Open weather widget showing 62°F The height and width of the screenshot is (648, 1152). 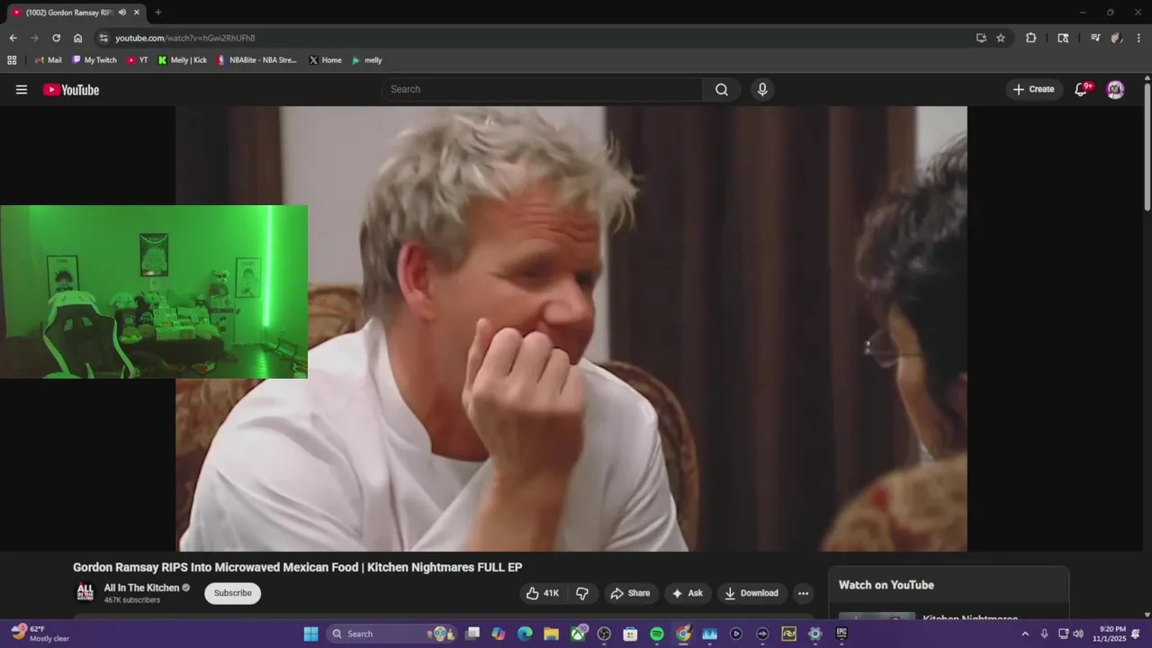pyautogui.click(x=40, y=634)
